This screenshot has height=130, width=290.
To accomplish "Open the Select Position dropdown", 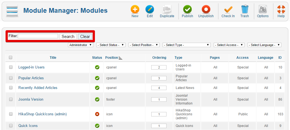I will (144, 45).
